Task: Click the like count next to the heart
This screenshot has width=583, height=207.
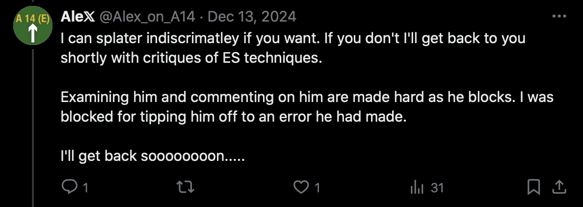Action: [317, 187]
